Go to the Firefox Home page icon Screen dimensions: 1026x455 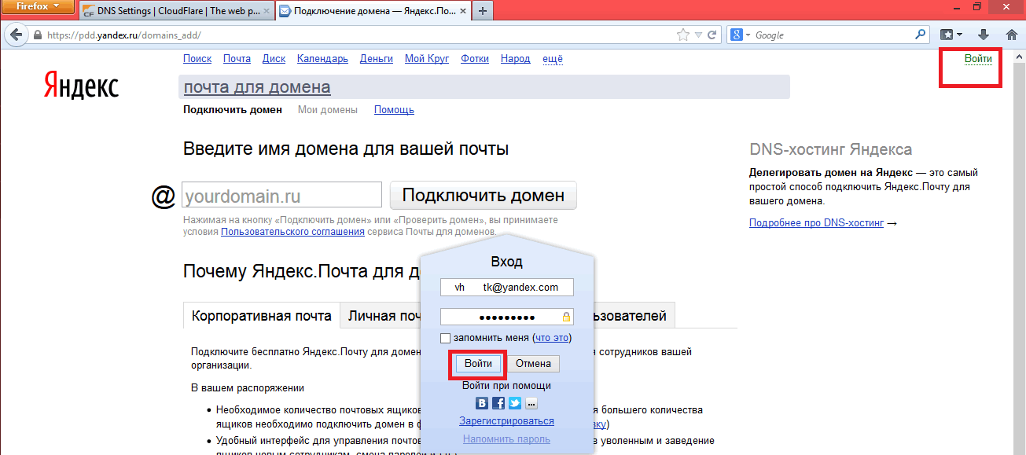pyautogui.click(x=1011, y=35)
